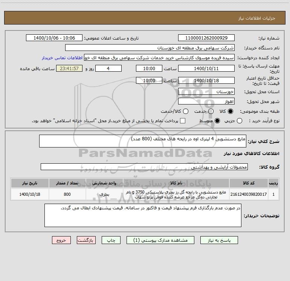Click the پاسخ به نیاز button

(x=219, y=240)
